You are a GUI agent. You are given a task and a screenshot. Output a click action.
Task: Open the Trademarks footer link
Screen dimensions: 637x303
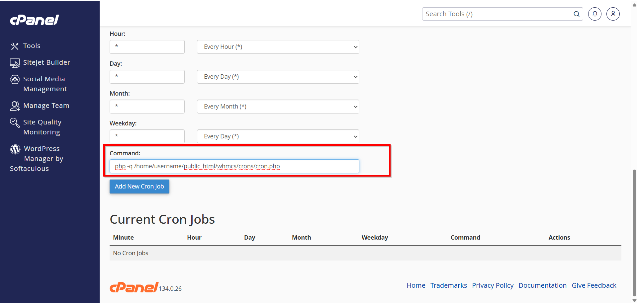[449, 285]
